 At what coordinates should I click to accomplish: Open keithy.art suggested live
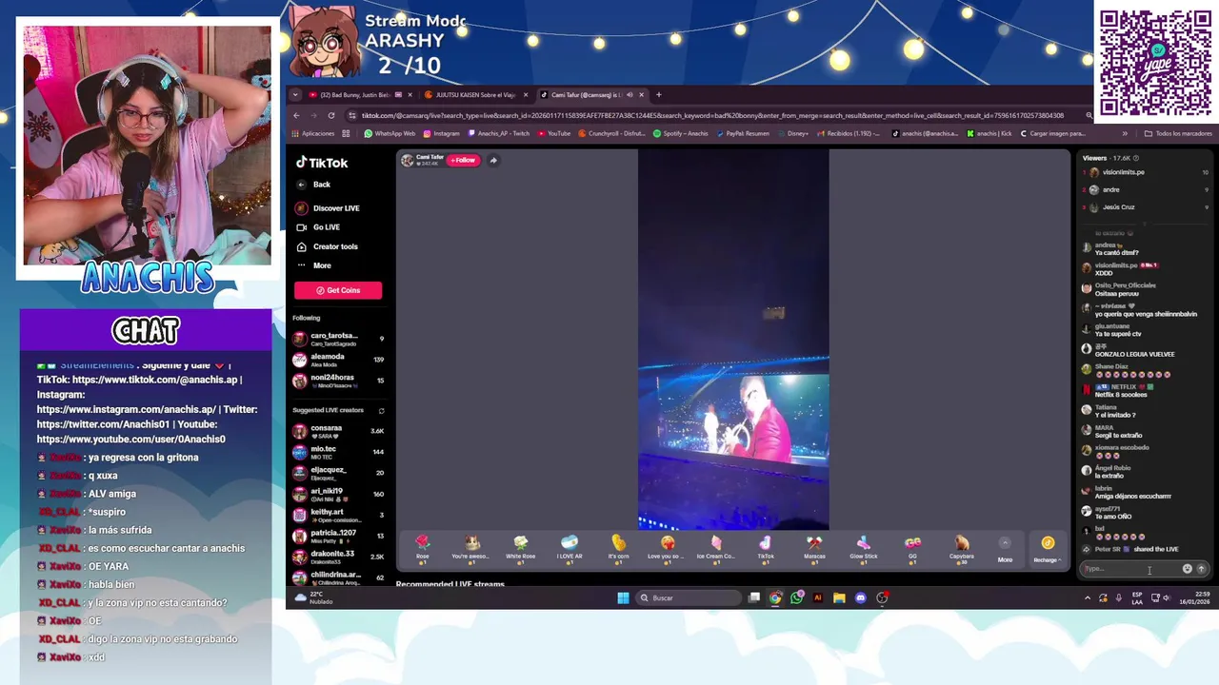coord(338,515)
